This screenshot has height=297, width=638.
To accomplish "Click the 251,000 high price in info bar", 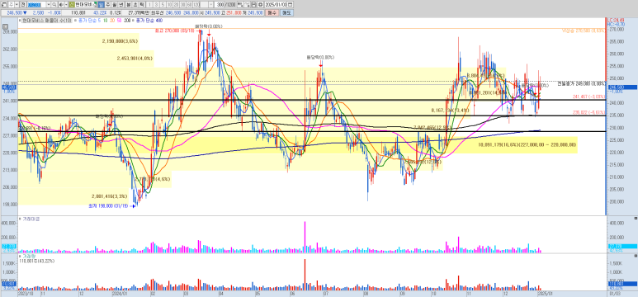I will pos(233,13).
